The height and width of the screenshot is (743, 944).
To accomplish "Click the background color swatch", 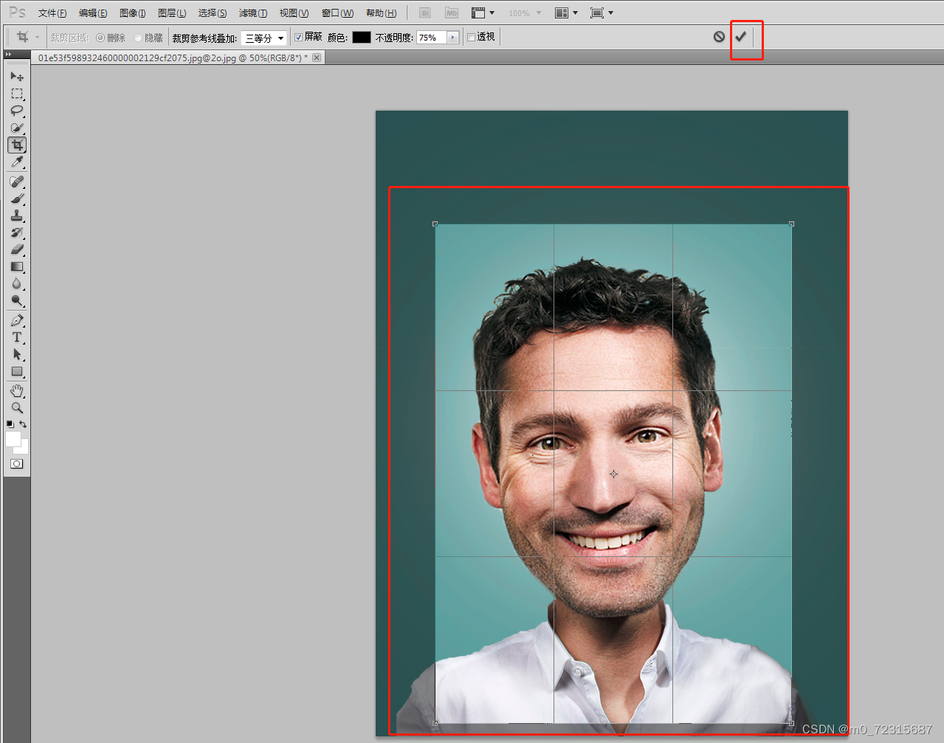I will point(24,449).
